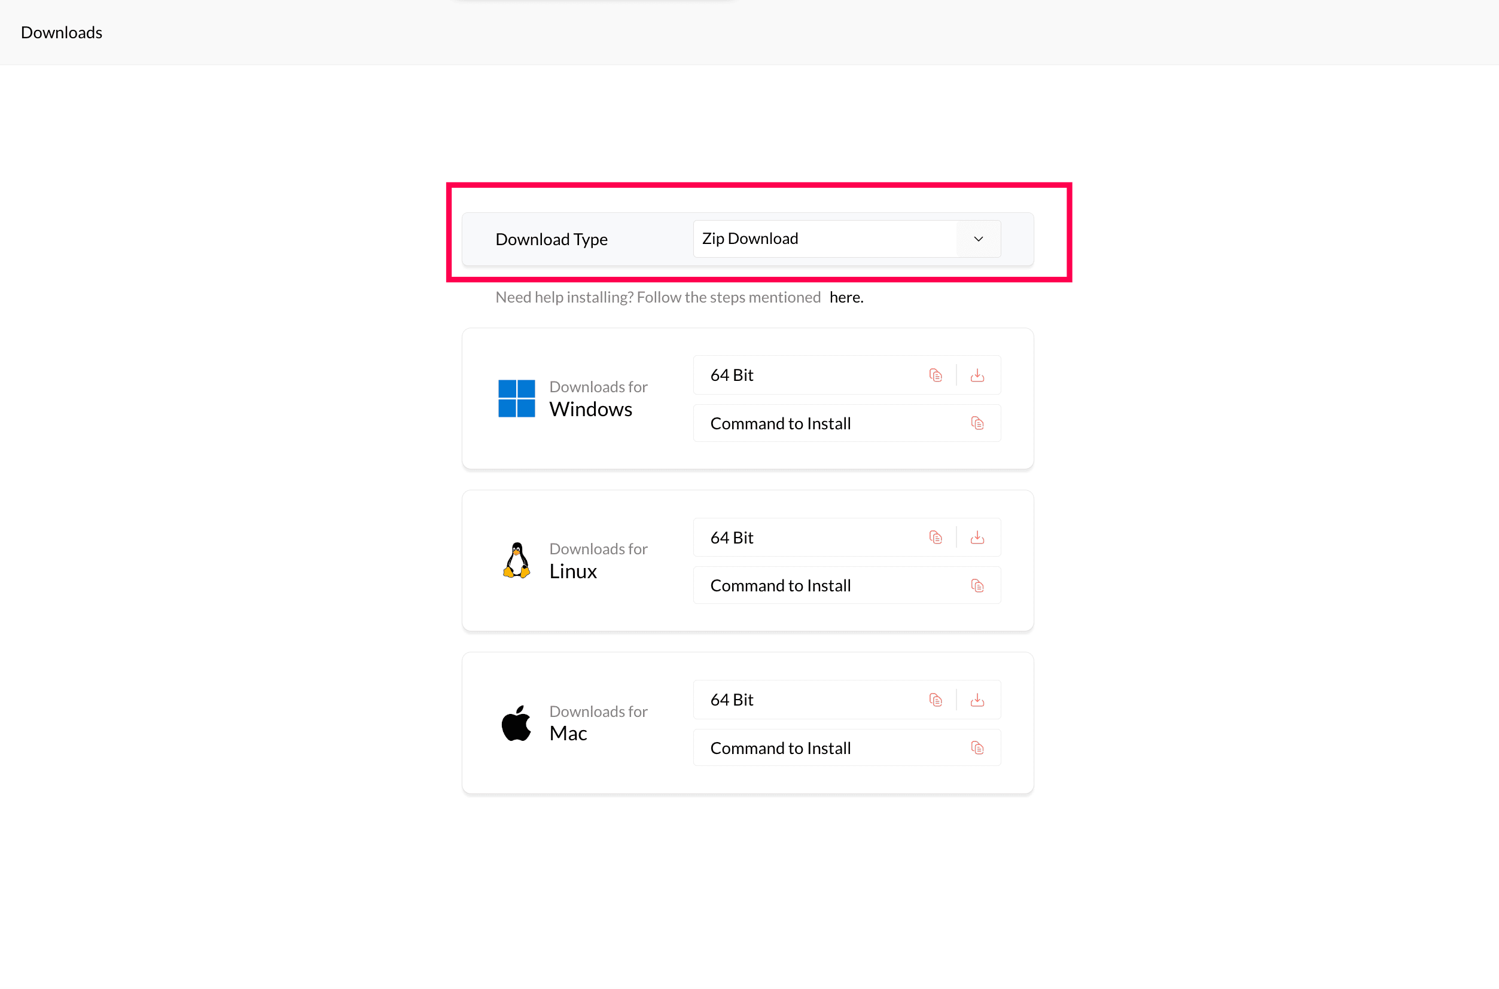Copy the Linux install command
Viewport: 1499px width, 989px height.
pos(977,586)
